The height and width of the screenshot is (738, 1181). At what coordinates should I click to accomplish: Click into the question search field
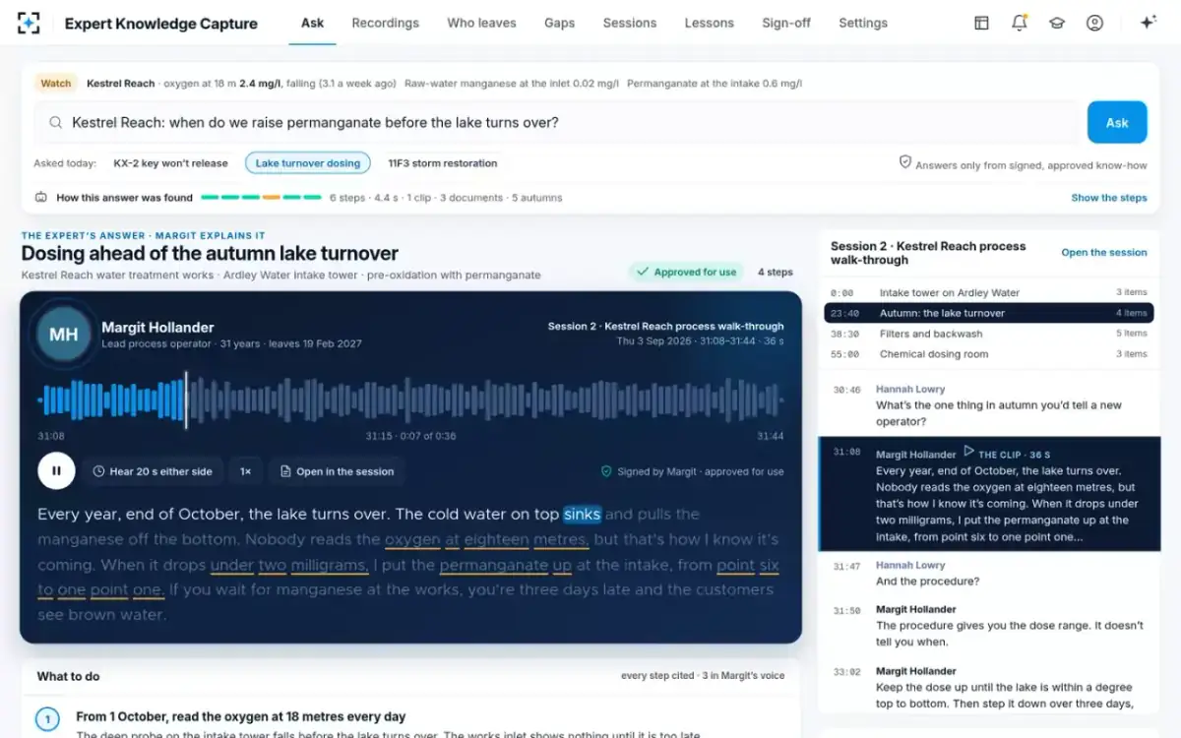tap(557, 123)
